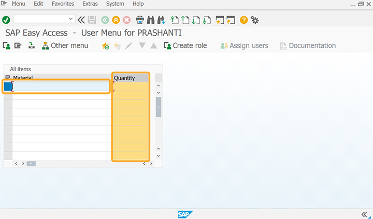Click the SAP Business Workplace icon
Screen dimensions: 373x219
(32, 45)
